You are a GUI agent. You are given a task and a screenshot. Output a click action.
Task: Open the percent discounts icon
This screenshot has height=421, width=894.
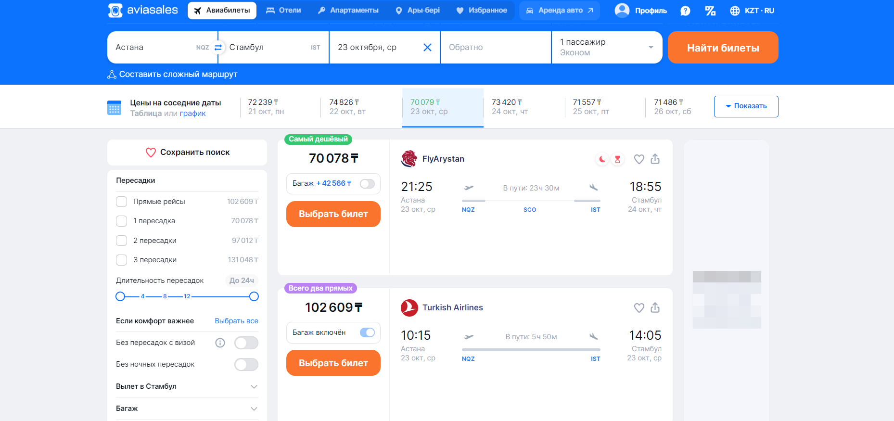[710, 11]
